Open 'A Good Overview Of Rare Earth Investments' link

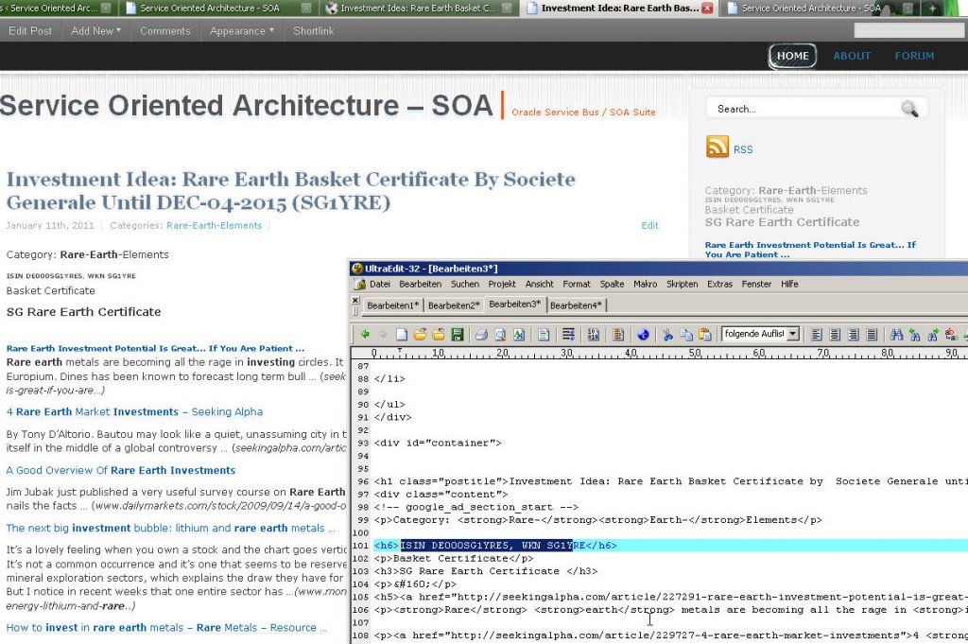point(121,471)
